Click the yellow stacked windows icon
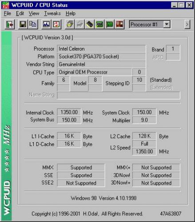Screen dimensions: 195x222 [x=70, y=24]
